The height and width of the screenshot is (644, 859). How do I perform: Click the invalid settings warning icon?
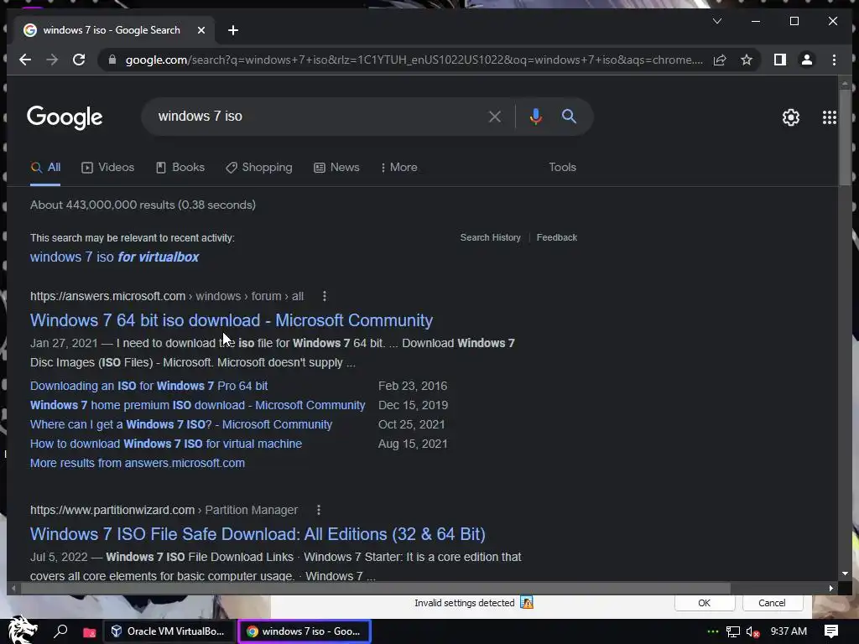(x=527, y=603)
